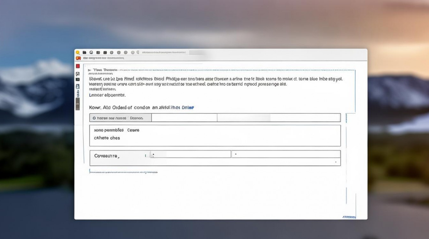429x239 pixels.
Task: Click the underlined footer link below the form
Action: click(124, 172)
